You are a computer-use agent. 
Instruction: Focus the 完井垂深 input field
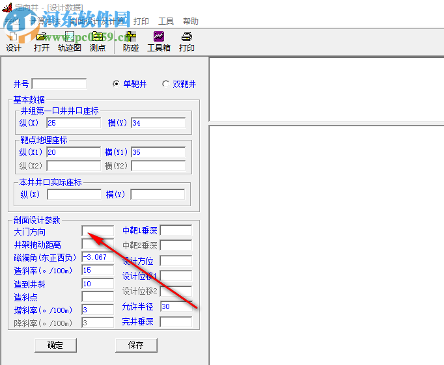coord(176,322)
